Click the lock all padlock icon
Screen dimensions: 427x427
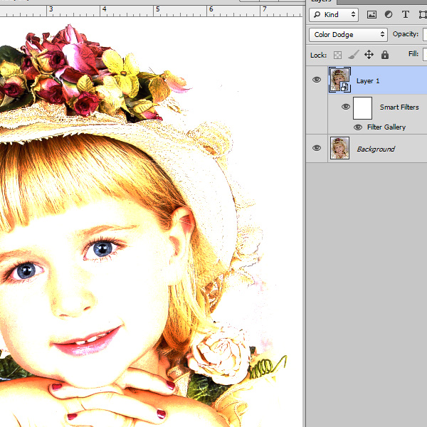tap(385, 55)
